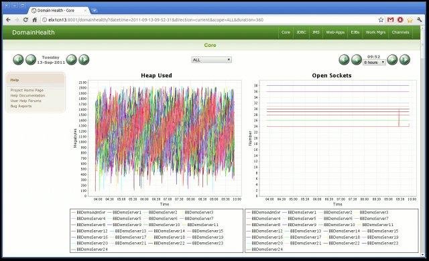Screen dimensions: 429x261
Task: Click the inner forward arrow right of the date
Action: (72, 60)
